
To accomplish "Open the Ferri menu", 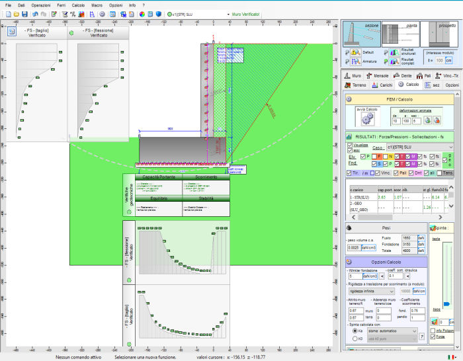I will pos(61,5).
